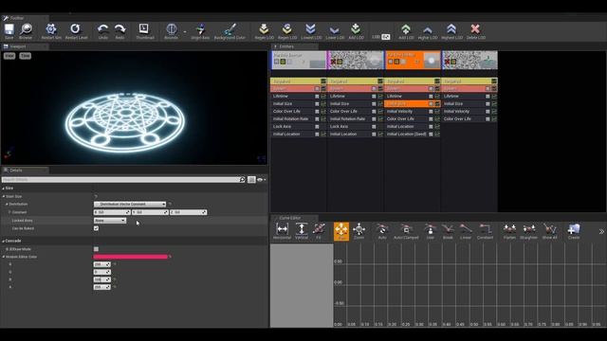The image size is (607, 341).
Task: Toggle curve icon on Initial Location (Seed) module
Action: click(437, 135)
